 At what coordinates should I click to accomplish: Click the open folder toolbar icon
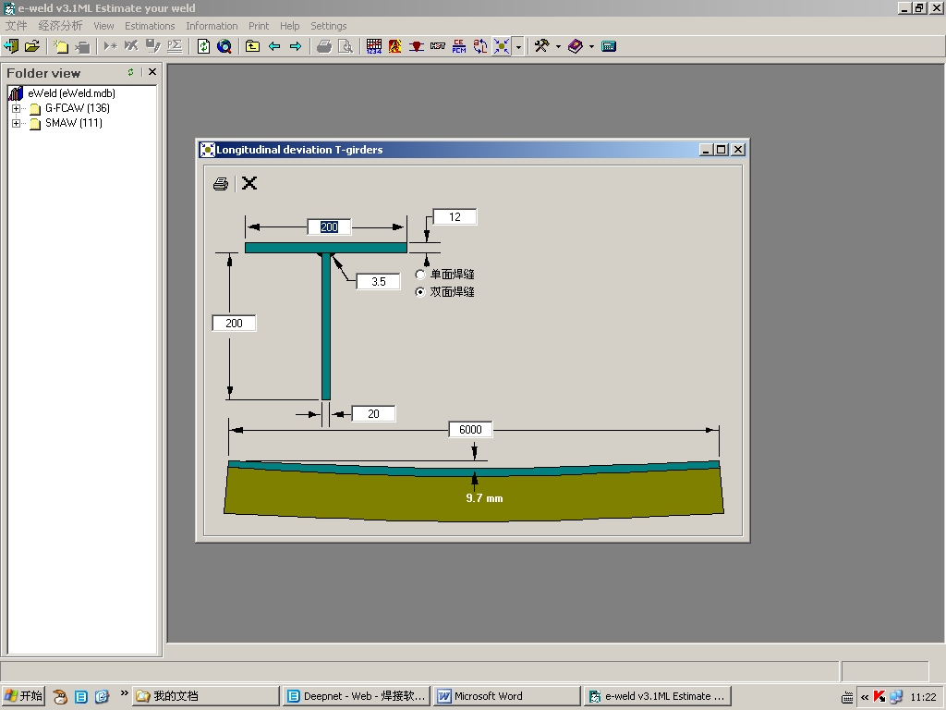32,46
